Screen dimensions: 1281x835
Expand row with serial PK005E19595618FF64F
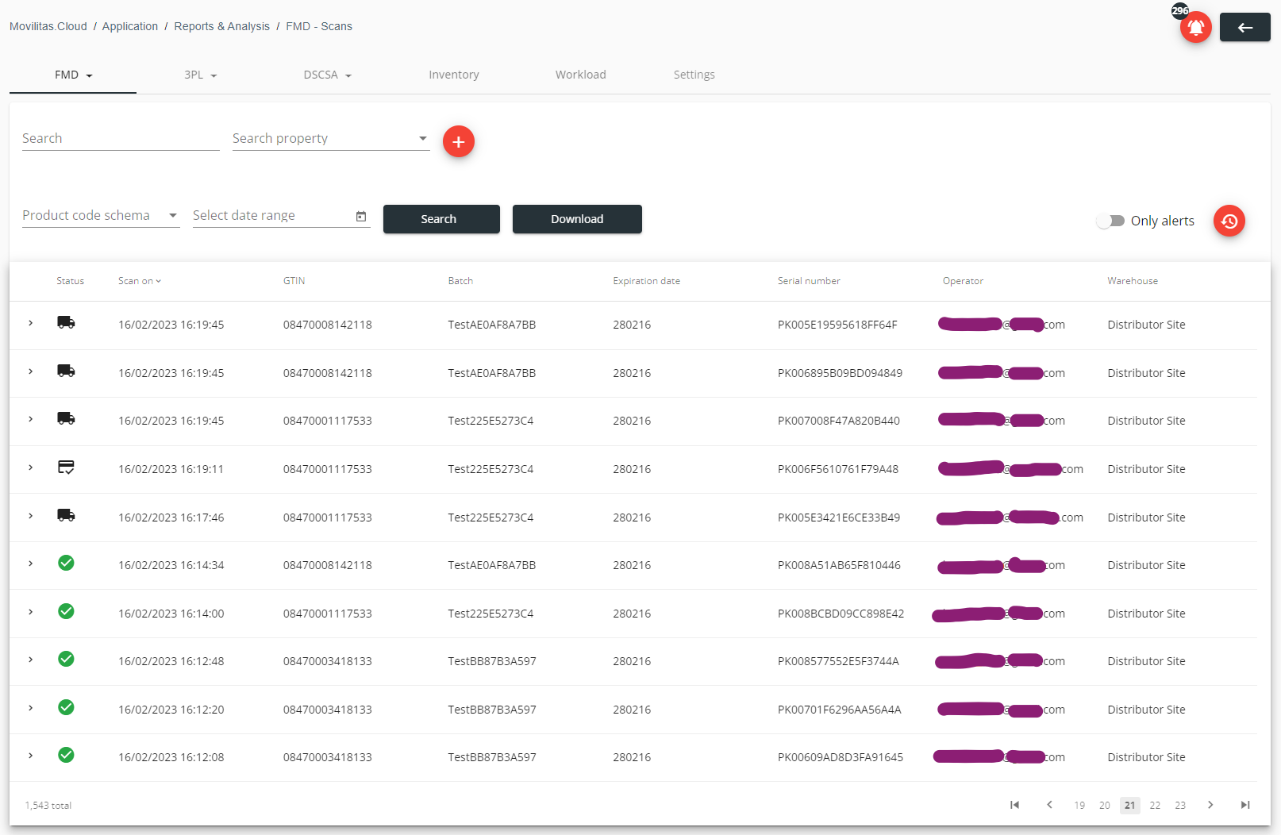[30, 323]
